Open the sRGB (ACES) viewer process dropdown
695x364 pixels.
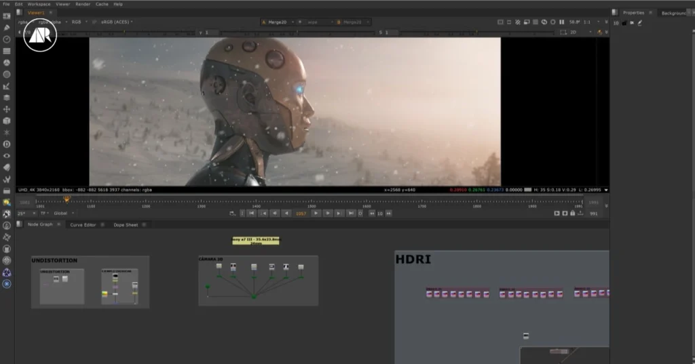(x=117, y=22)
